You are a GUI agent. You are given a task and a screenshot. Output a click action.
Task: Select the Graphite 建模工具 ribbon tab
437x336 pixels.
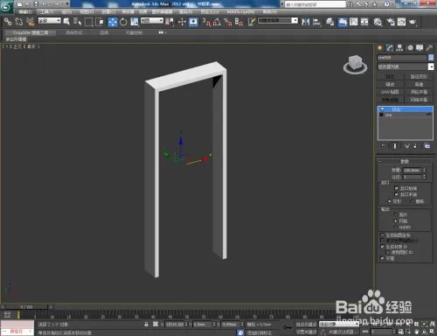click(x=31, y=32)
